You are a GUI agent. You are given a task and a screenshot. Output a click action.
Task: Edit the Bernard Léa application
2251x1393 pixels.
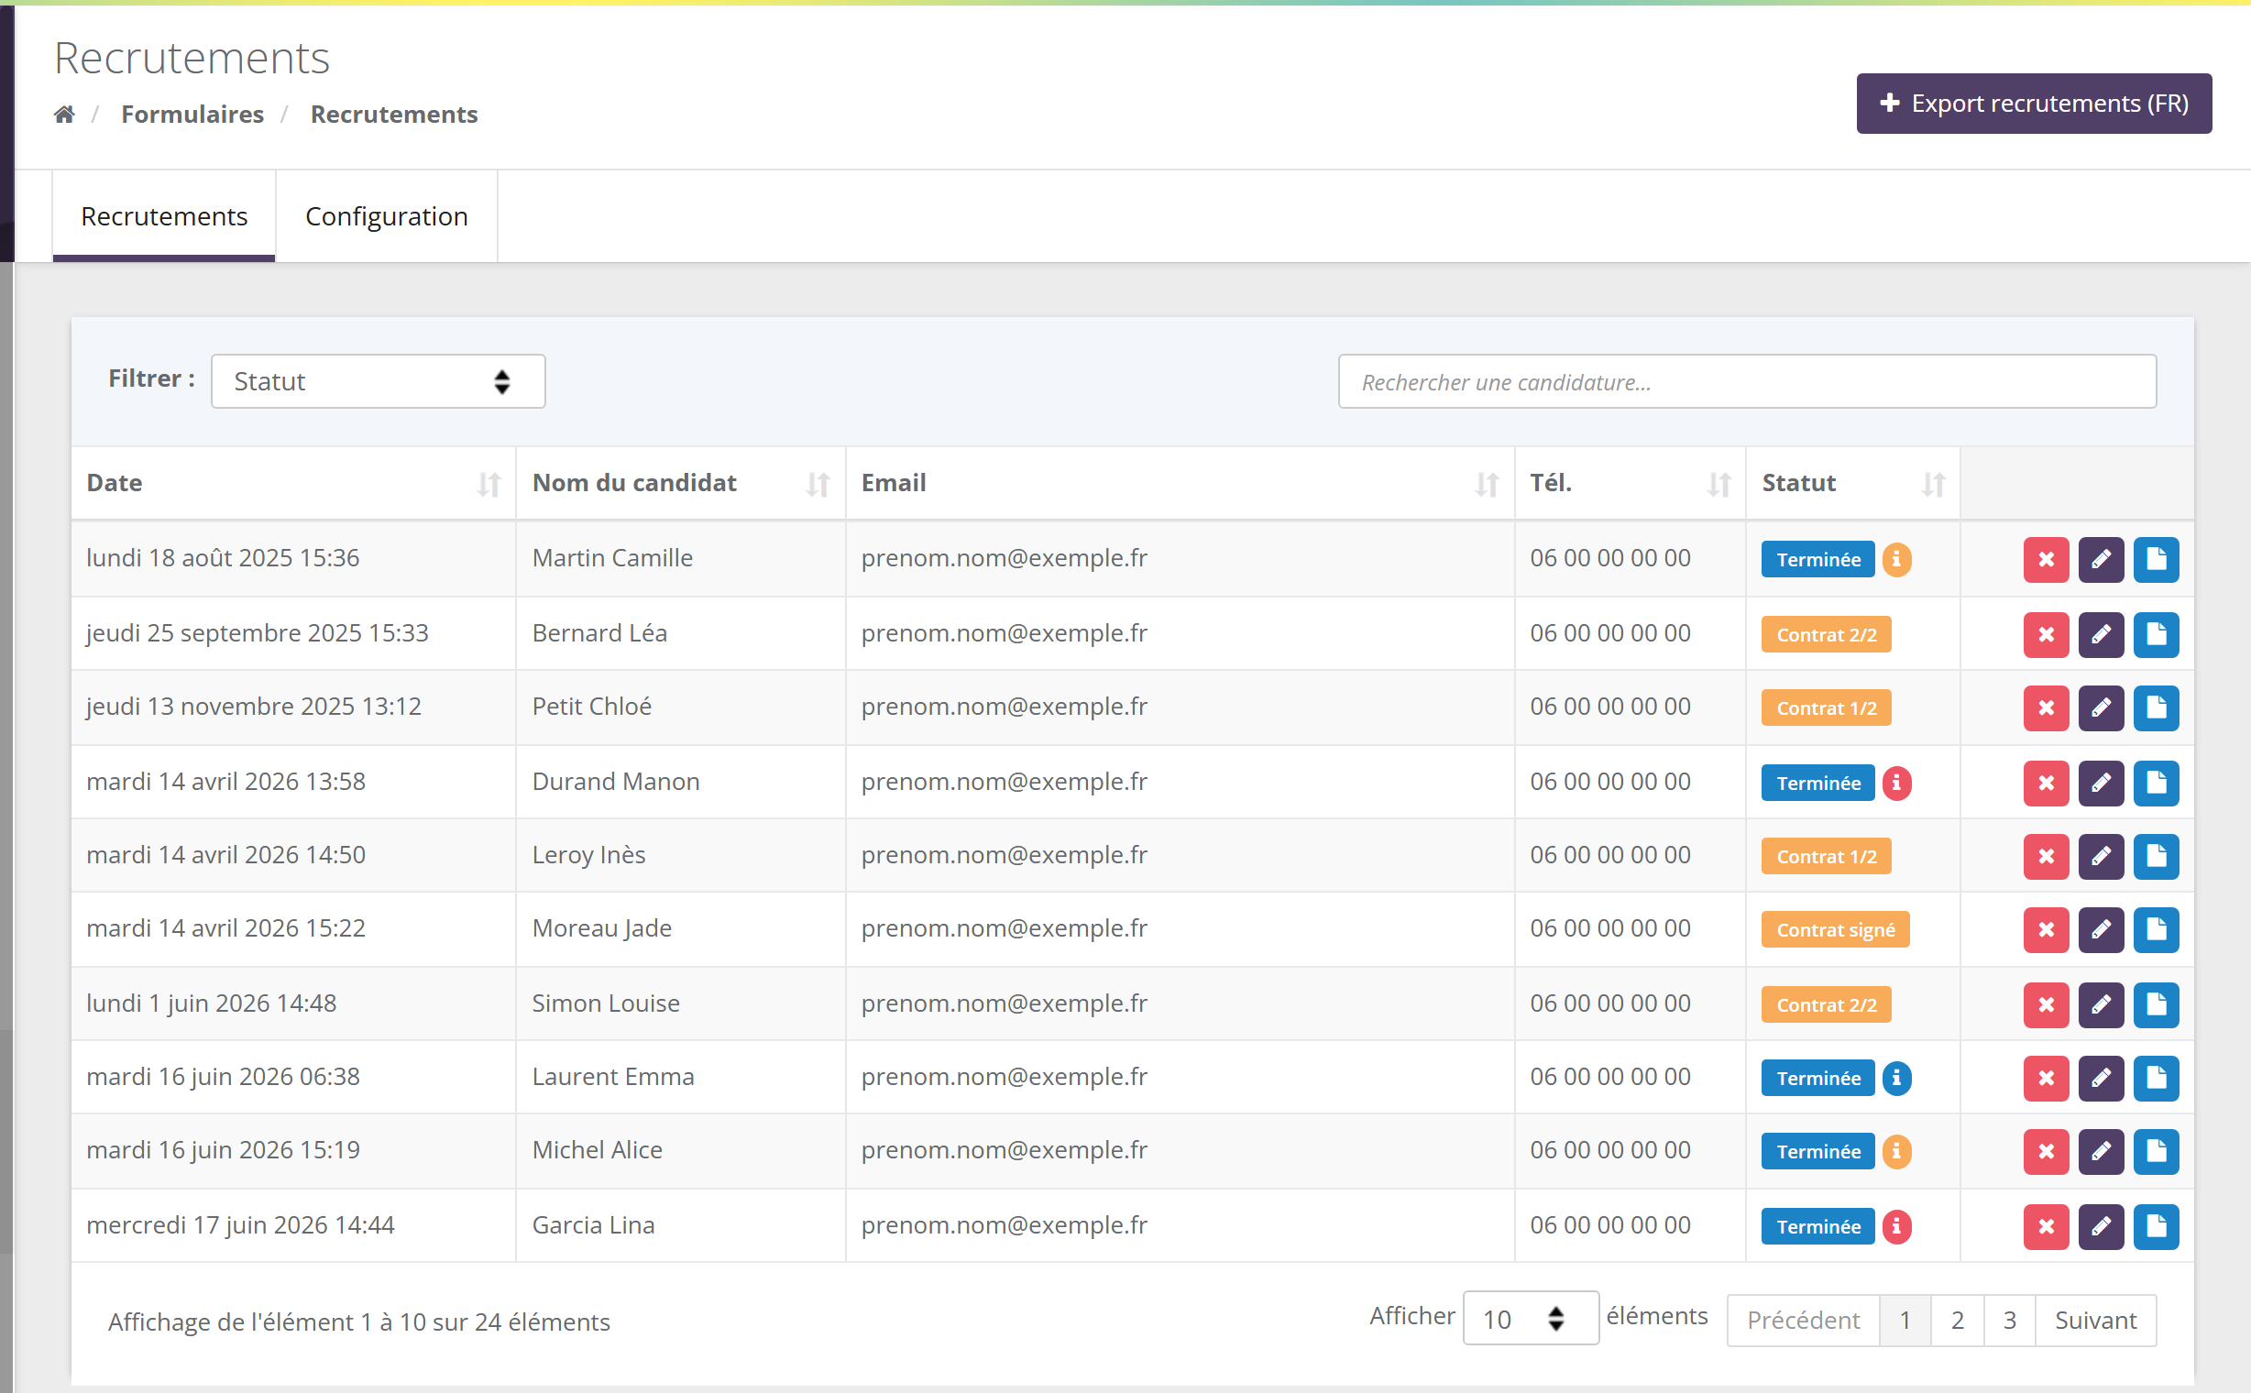2101,634
